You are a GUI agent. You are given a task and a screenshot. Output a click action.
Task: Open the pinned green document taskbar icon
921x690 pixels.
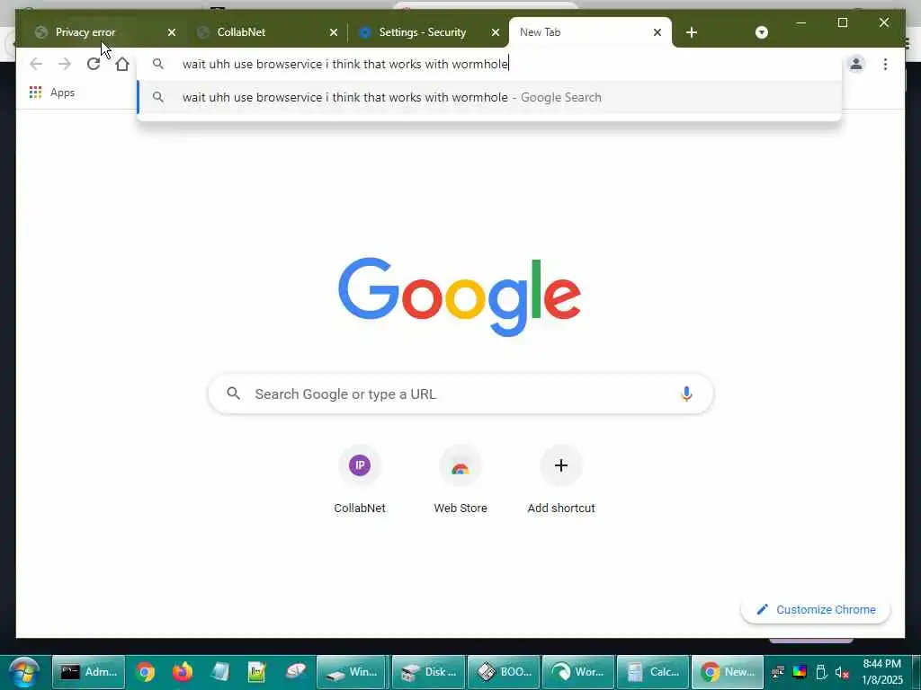click(x=256, y=672)
